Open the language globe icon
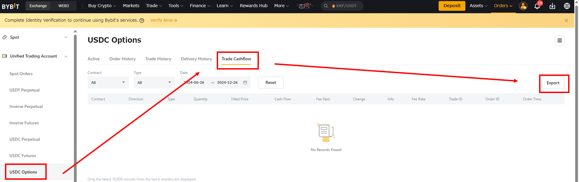 [567, 6]
